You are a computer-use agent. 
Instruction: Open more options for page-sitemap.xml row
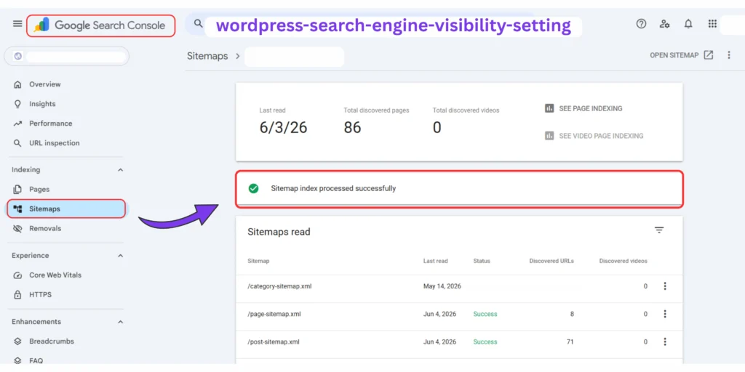[x=665, y=314]
